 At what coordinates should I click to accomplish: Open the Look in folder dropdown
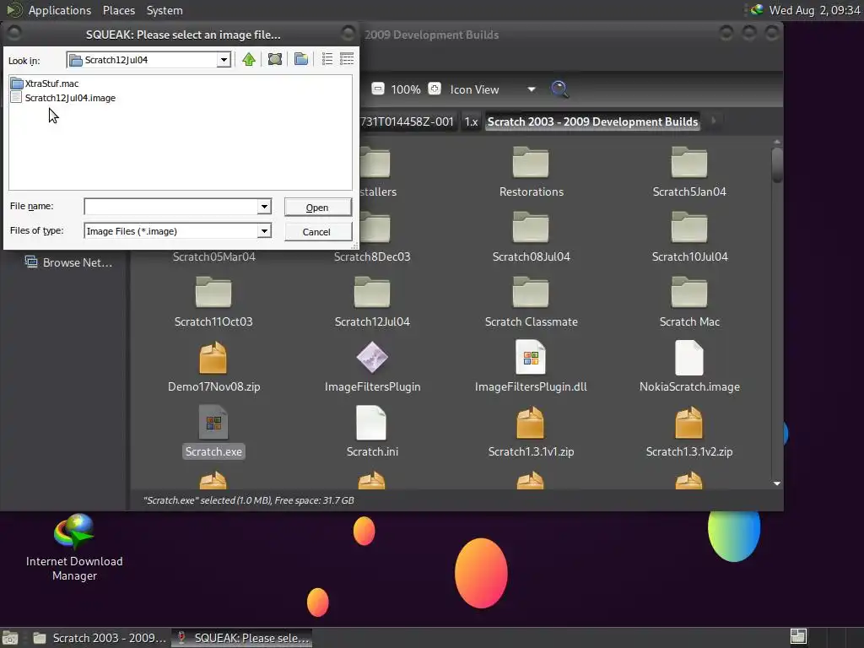click(x=223, y=60)
